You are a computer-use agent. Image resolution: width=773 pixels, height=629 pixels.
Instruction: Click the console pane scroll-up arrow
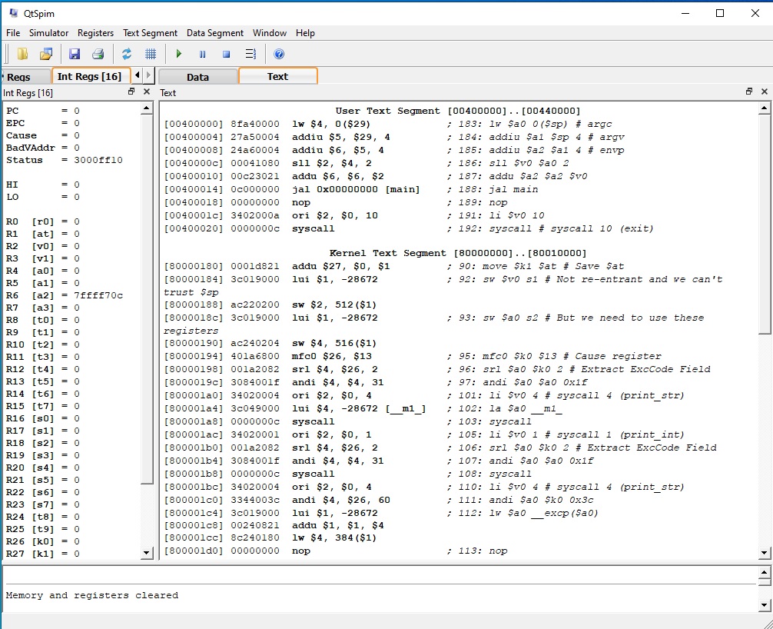(764, 573)
